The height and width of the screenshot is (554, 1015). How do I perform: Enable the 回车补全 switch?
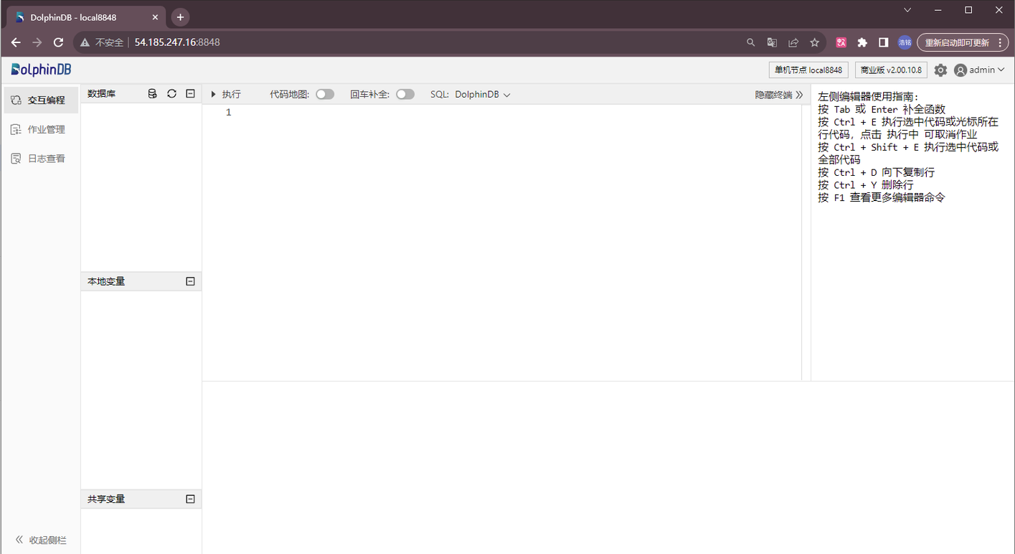point(405,95)
